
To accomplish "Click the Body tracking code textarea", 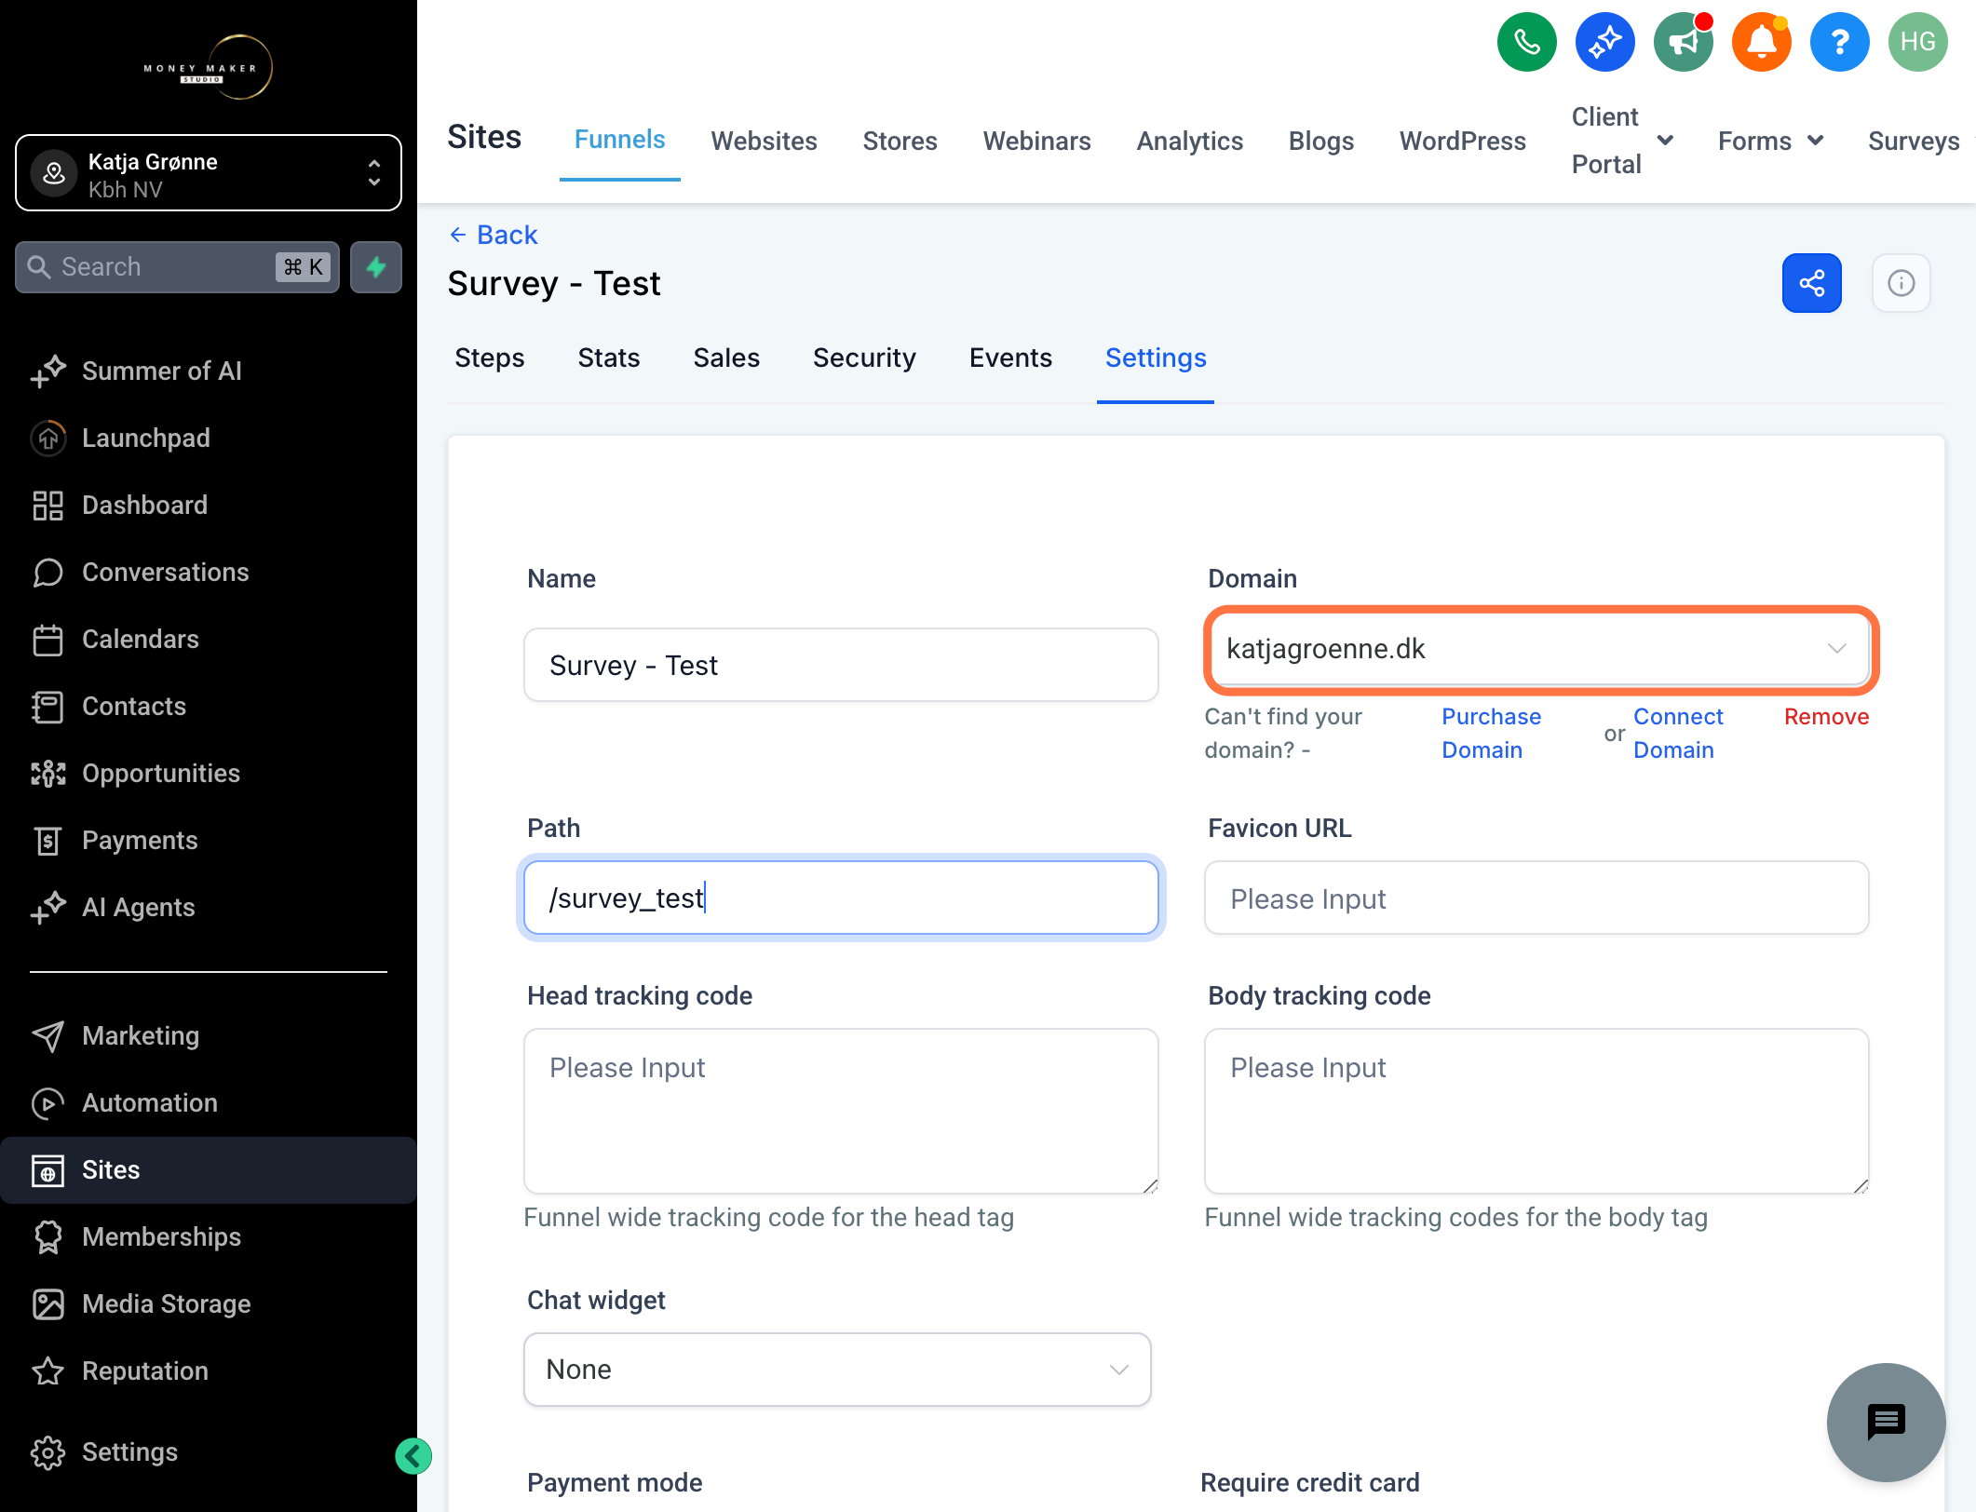I will (x=1536, y=1111).
